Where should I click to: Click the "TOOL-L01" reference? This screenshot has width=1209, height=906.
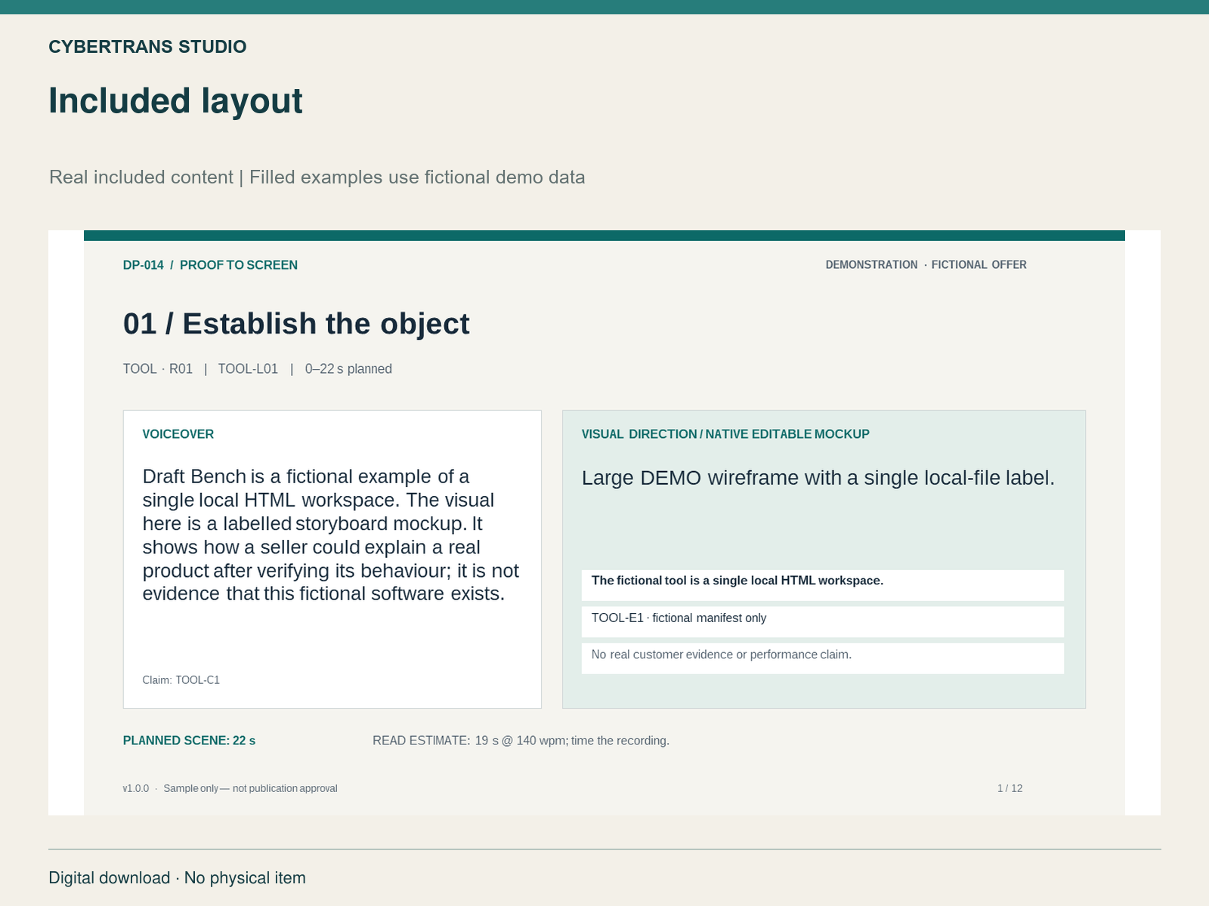[x=248, y=369]
